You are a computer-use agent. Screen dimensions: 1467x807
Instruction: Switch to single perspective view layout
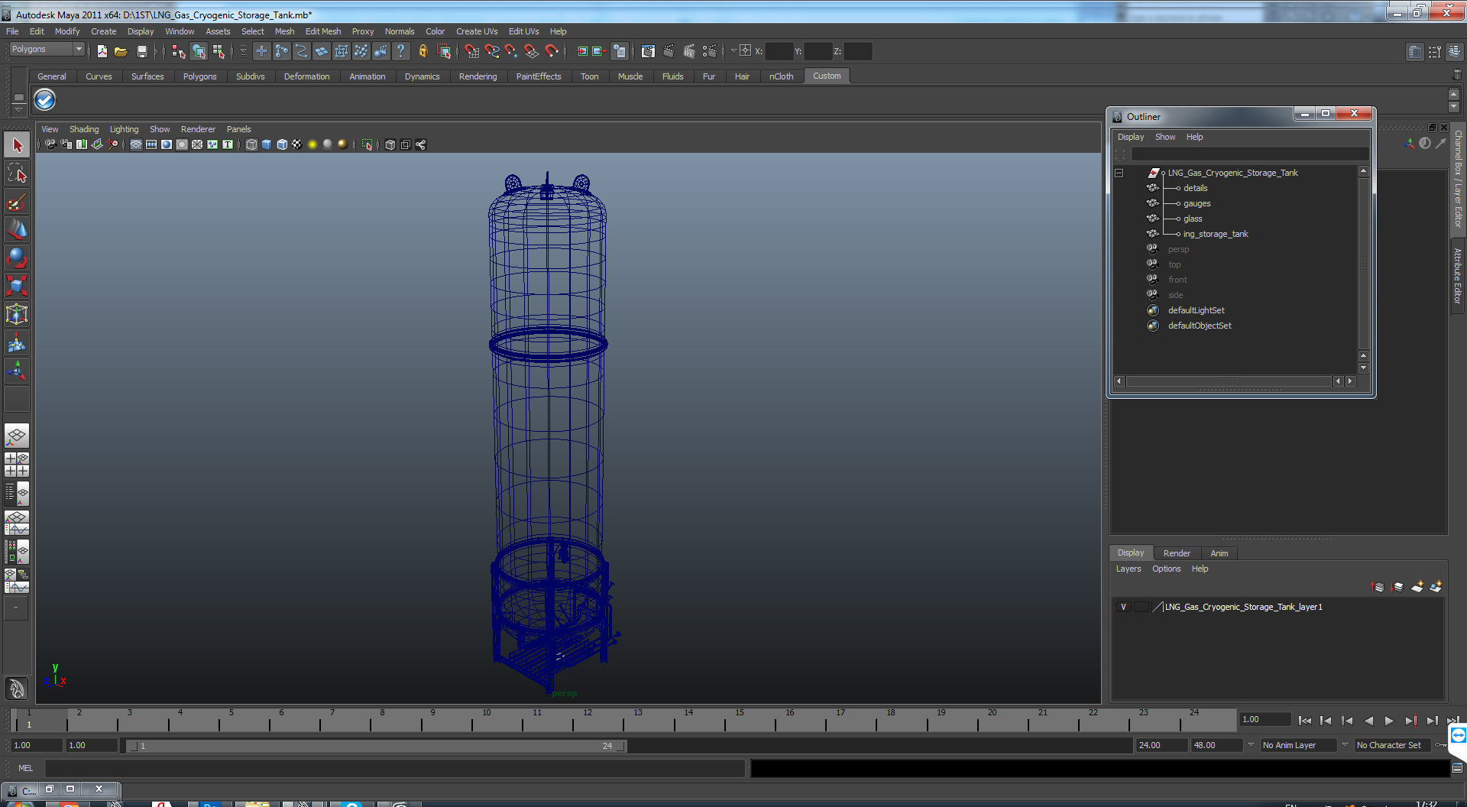[17, 436]
